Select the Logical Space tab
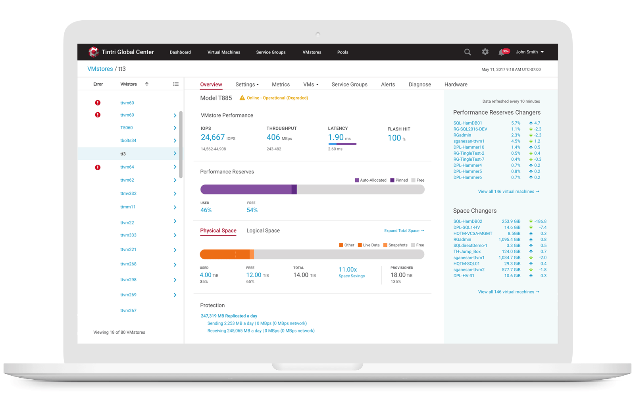This screenshot has height=413, width=635. 263,231
